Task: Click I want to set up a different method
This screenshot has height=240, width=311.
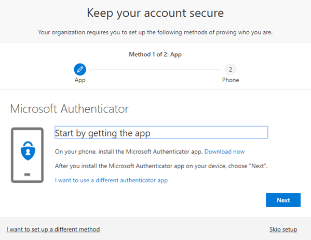Action: [53, 229]
